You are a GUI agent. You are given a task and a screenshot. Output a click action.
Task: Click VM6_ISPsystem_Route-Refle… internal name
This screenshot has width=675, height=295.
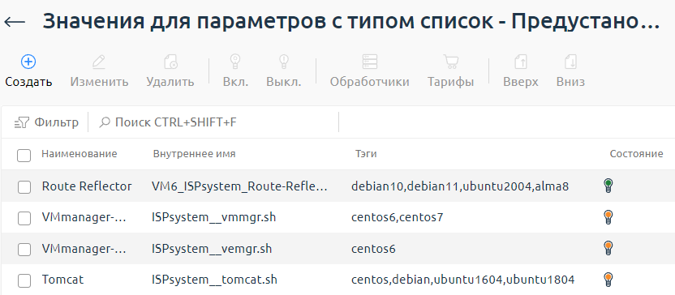tap(239, 186)
